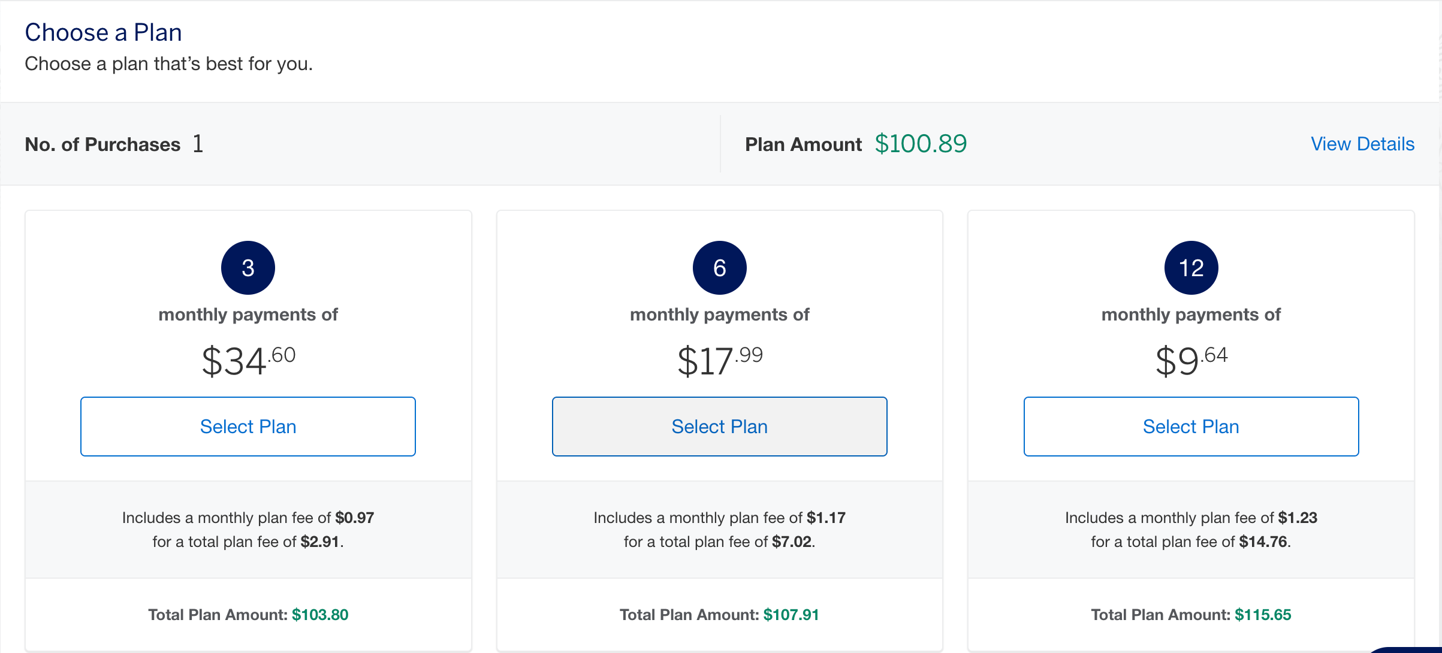
Task: Click the dark circle badge showing 3
Action: pos(248,267)
